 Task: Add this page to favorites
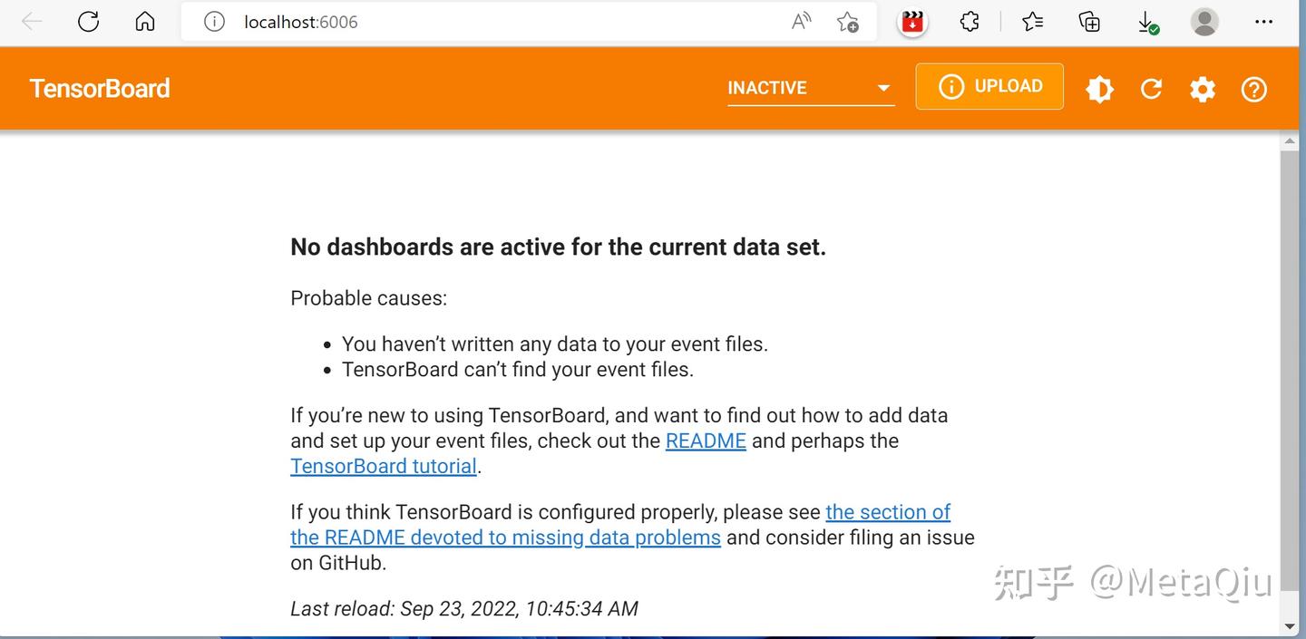pos(848,22)
